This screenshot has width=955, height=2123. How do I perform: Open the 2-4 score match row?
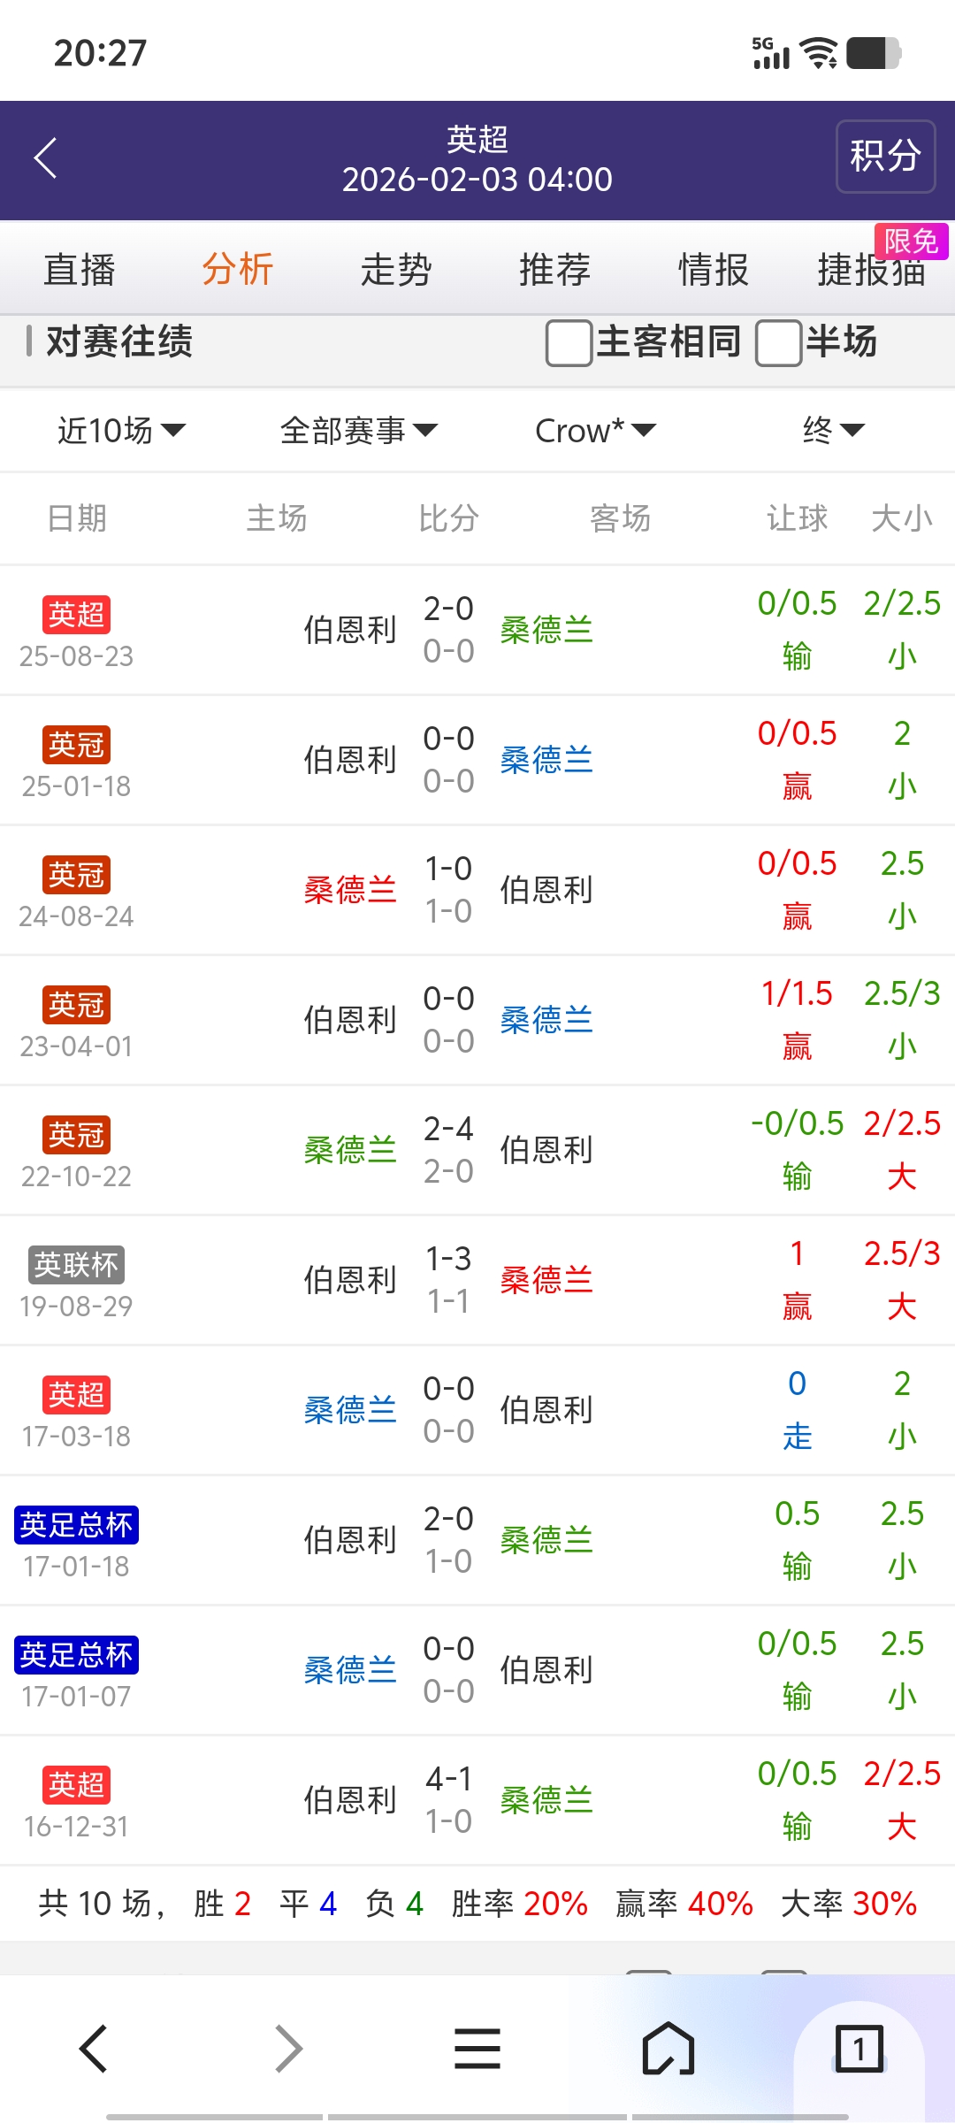click(x=448, y=1149)
